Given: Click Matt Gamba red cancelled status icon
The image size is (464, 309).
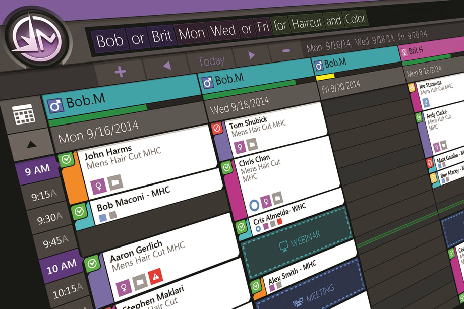Looking at the screenshot, I should click(x=430, y=163).
